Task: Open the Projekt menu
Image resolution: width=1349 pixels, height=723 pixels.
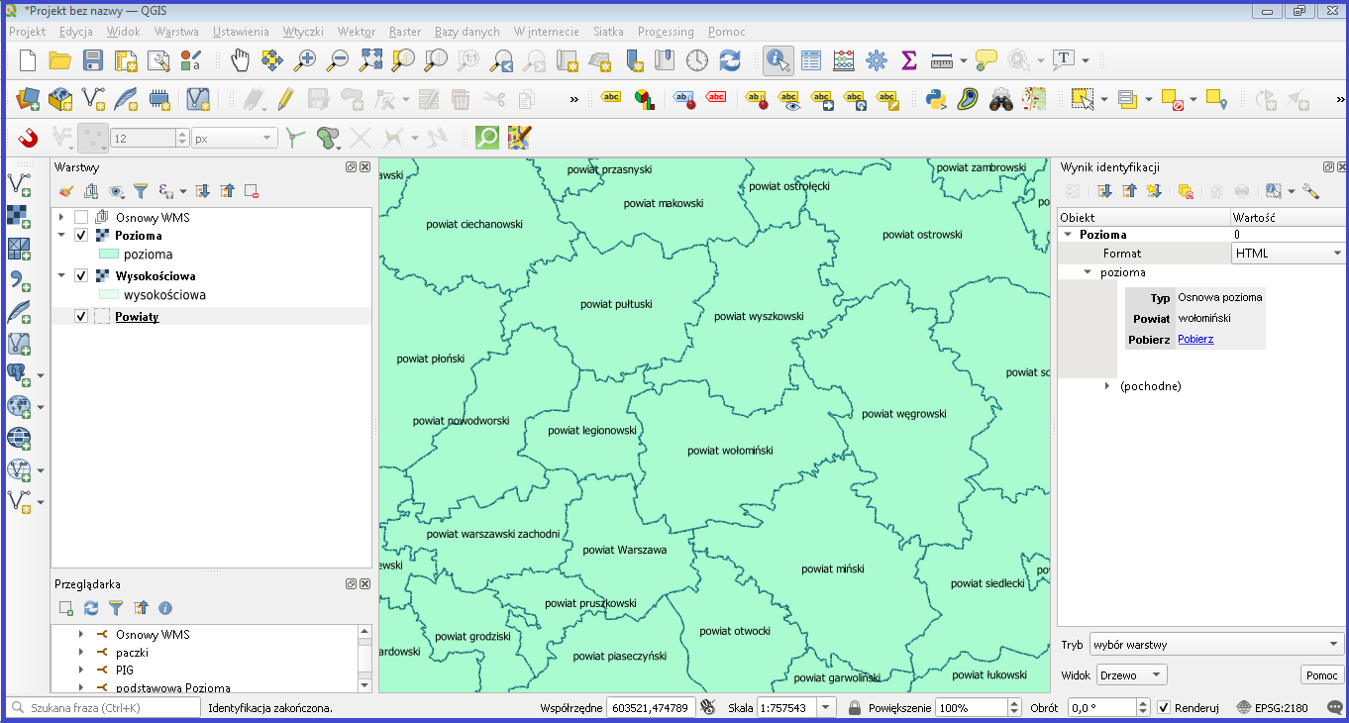Action: click(x=28, y=32)
